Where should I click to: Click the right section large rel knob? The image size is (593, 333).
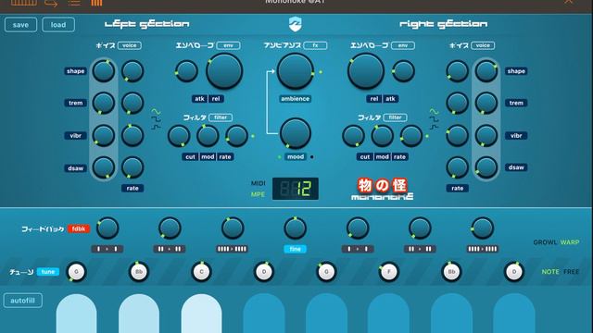coord(366,71)
